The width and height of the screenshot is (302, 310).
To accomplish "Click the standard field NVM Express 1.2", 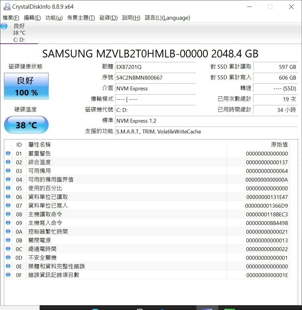I will [x=206, y=121].
